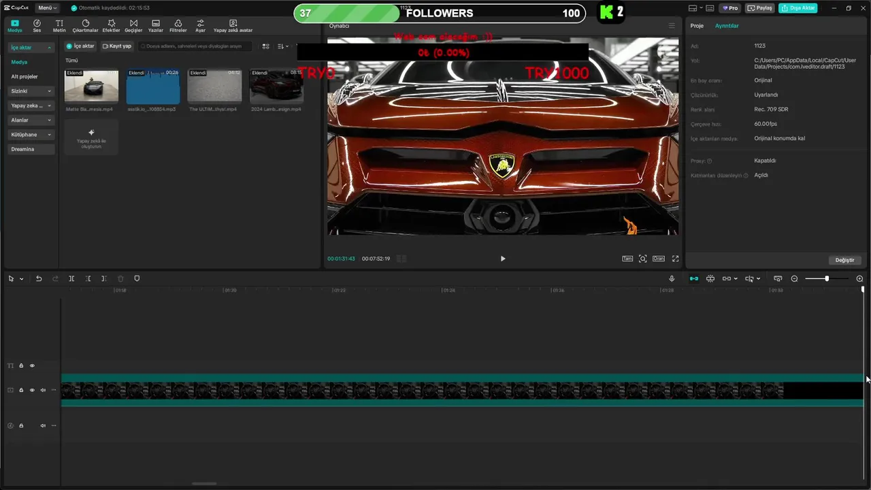Screen dimensions: 871x490
Task: Open the player panel hamburger menu
Action: [x=672, y=26]
